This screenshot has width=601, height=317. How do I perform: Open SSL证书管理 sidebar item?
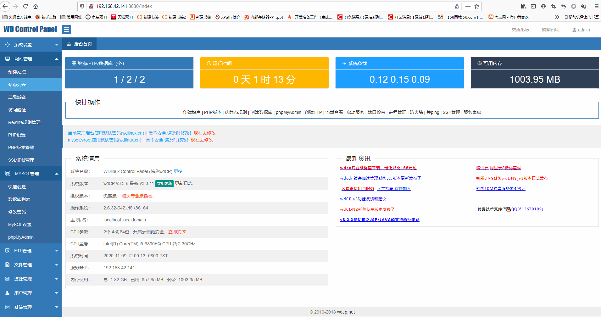click(31, 160)
